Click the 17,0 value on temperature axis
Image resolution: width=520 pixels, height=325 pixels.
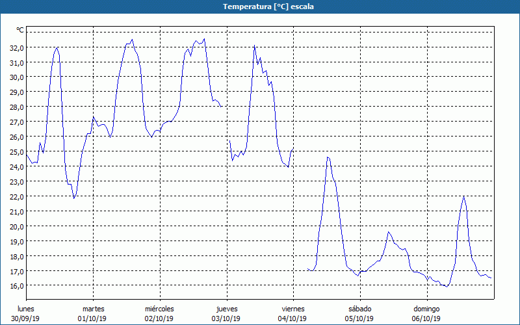[17, 271]
